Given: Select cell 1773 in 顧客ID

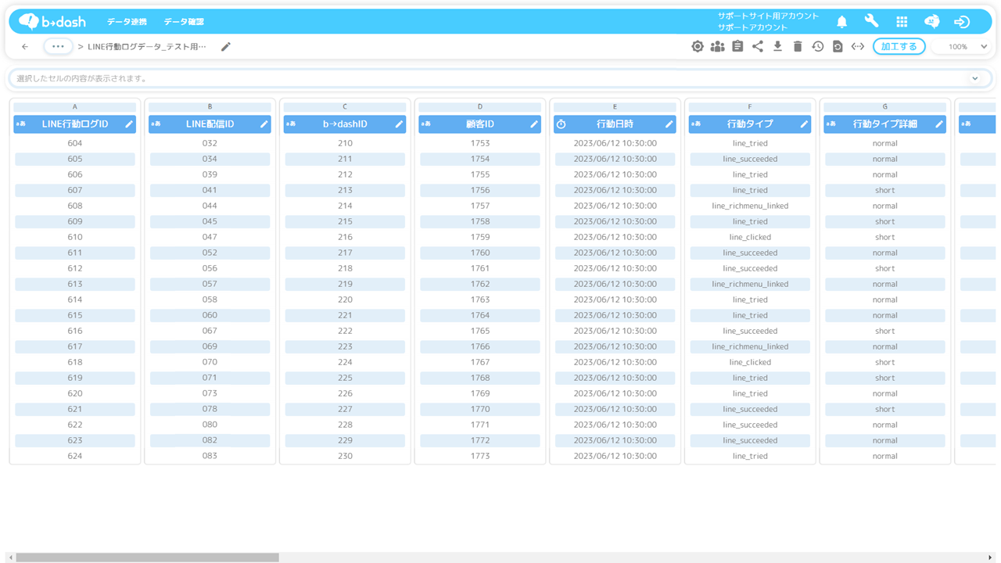Looking at the screenshot, I should click(480, 456).
